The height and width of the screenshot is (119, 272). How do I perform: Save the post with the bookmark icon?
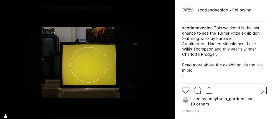264,90
